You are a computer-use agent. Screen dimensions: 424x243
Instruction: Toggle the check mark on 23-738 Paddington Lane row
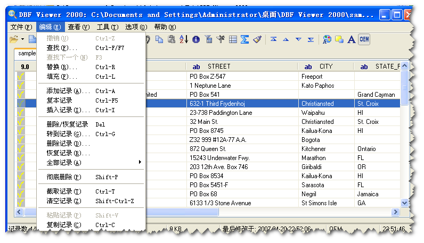[x=21, y=113]
